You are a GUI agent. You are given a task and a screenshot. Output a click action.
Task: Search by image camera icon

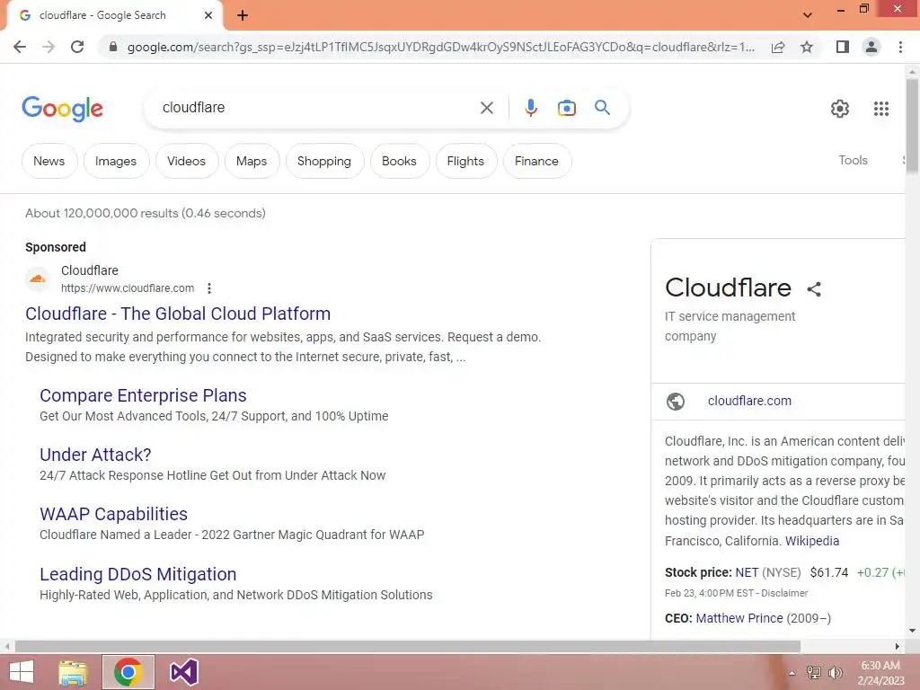click(567, 108)
